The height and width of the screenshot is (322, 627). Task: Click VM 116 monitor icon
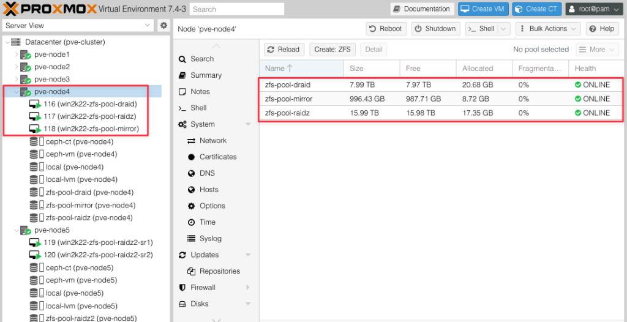(x=35, y=105)
